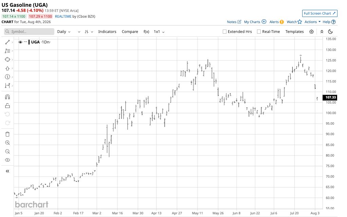
Task: Collapse the drawing tools sidebar
Action: click(x=7, y=171)
